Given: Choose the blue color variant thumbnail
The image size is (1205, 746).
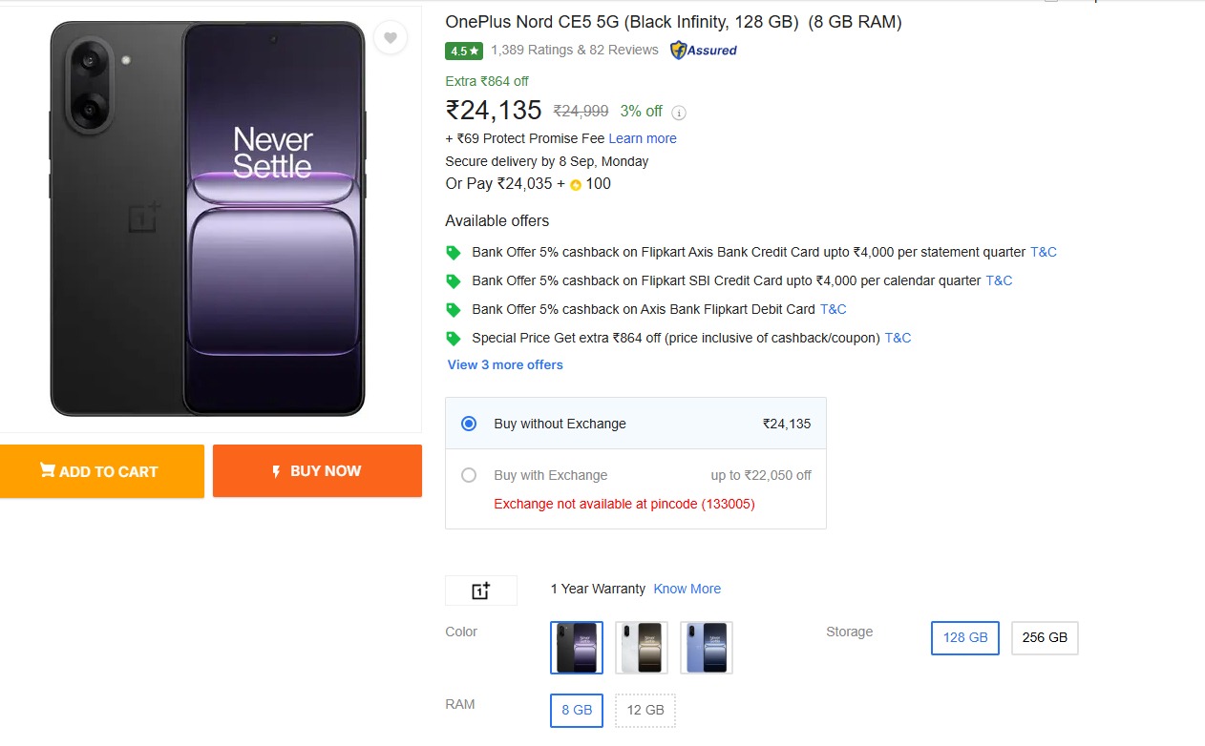Looking at the screenshot, I should (x=707, y=647).
